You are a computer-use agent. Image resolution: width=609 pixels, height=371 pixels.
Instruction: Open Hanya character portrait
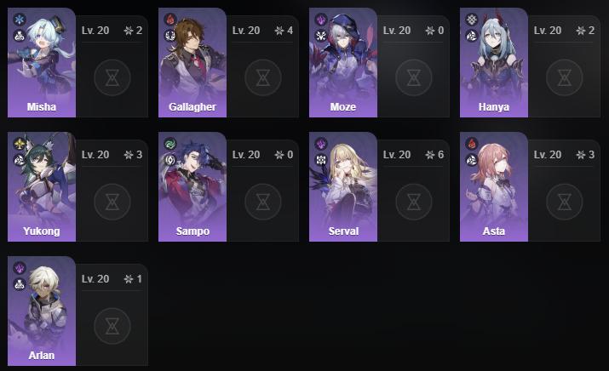click(x=494, y=62)
